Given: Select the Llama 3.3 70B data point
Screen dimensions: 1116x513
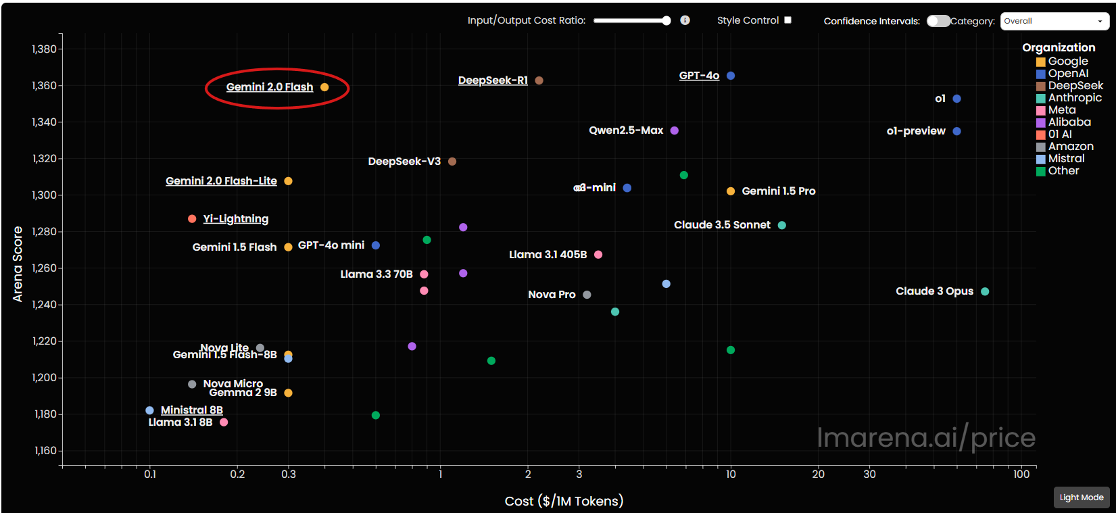Looking at the screenshot, I should pos(424,274).
